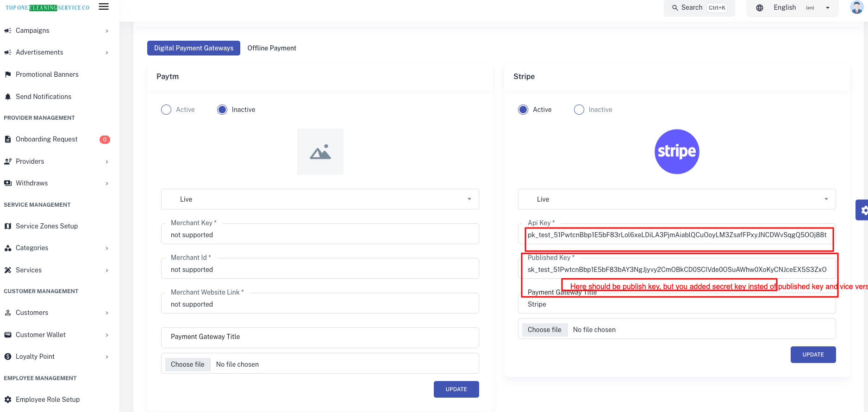
Task: Click the Stripe logo image
Action: (x=677, y=152)
